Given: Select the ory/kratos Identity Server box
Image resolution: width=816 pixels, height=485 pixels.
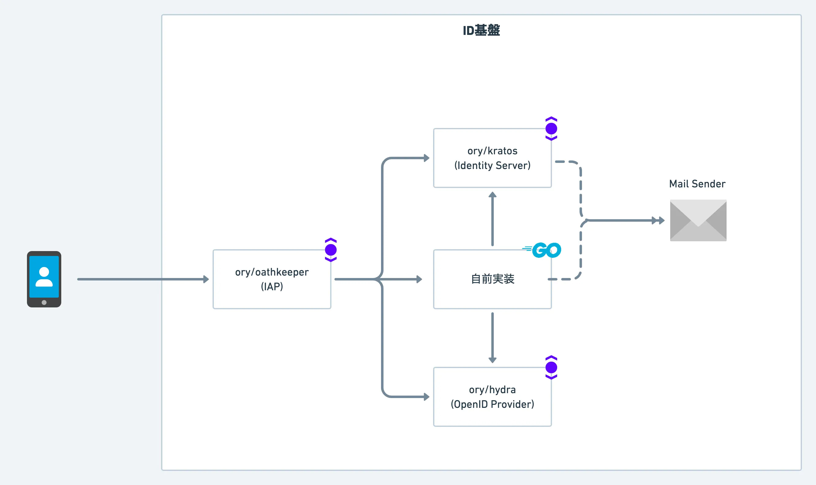Looking at the screenshot, I should (x=492, y=158).
